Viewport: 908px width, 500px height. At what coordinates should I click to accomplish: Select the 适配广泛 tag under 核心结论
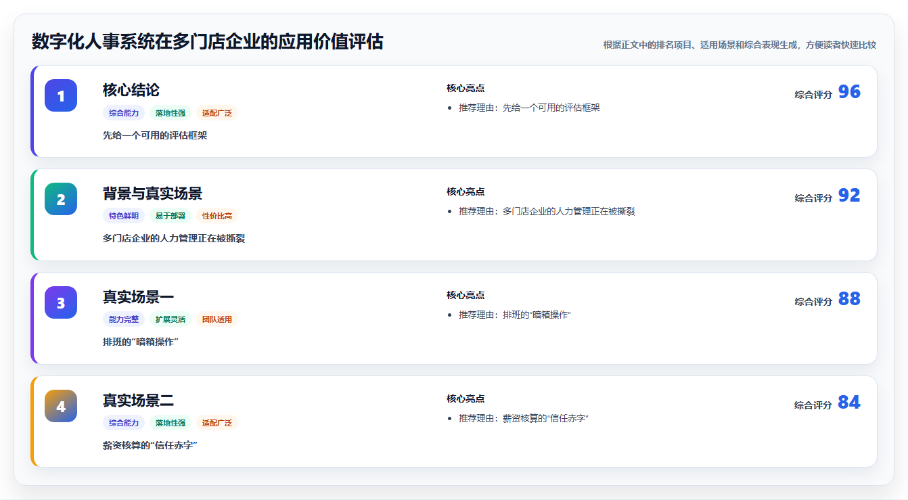(x=217, y=113)
